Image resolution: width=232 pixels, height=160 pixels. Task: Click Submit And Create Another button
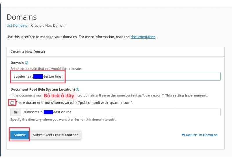(55, 135)
